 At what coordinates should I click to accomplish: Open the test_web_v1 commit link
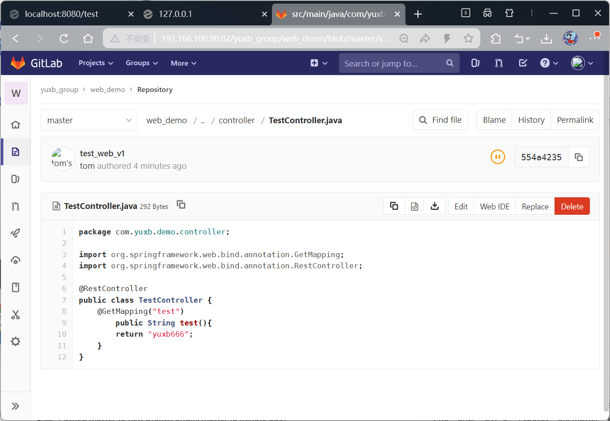[x=102, y=154]
